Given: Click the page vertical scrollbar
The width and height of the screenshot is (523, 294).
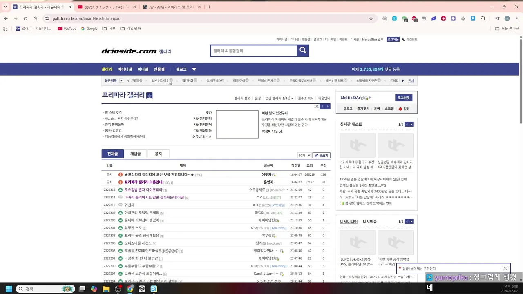Looking at the screenshot, I should [521, 82].
